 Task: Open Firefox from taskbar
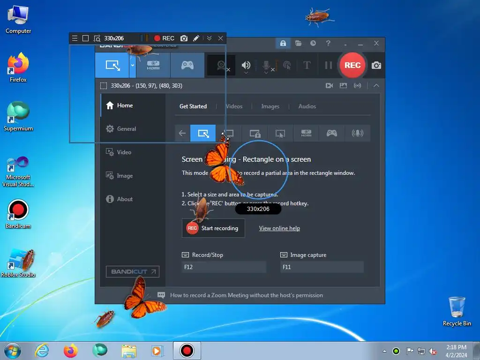[x=70, y=351]
